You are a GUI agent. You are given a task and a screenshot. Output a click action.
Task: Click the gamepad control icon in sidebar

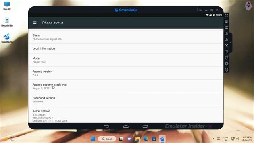click(x=227, y=28)
